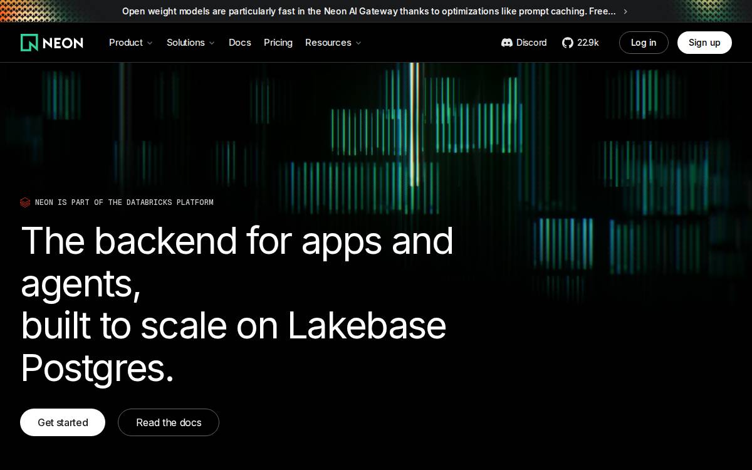Open the Resources navigation item

(x=328, y=43)
